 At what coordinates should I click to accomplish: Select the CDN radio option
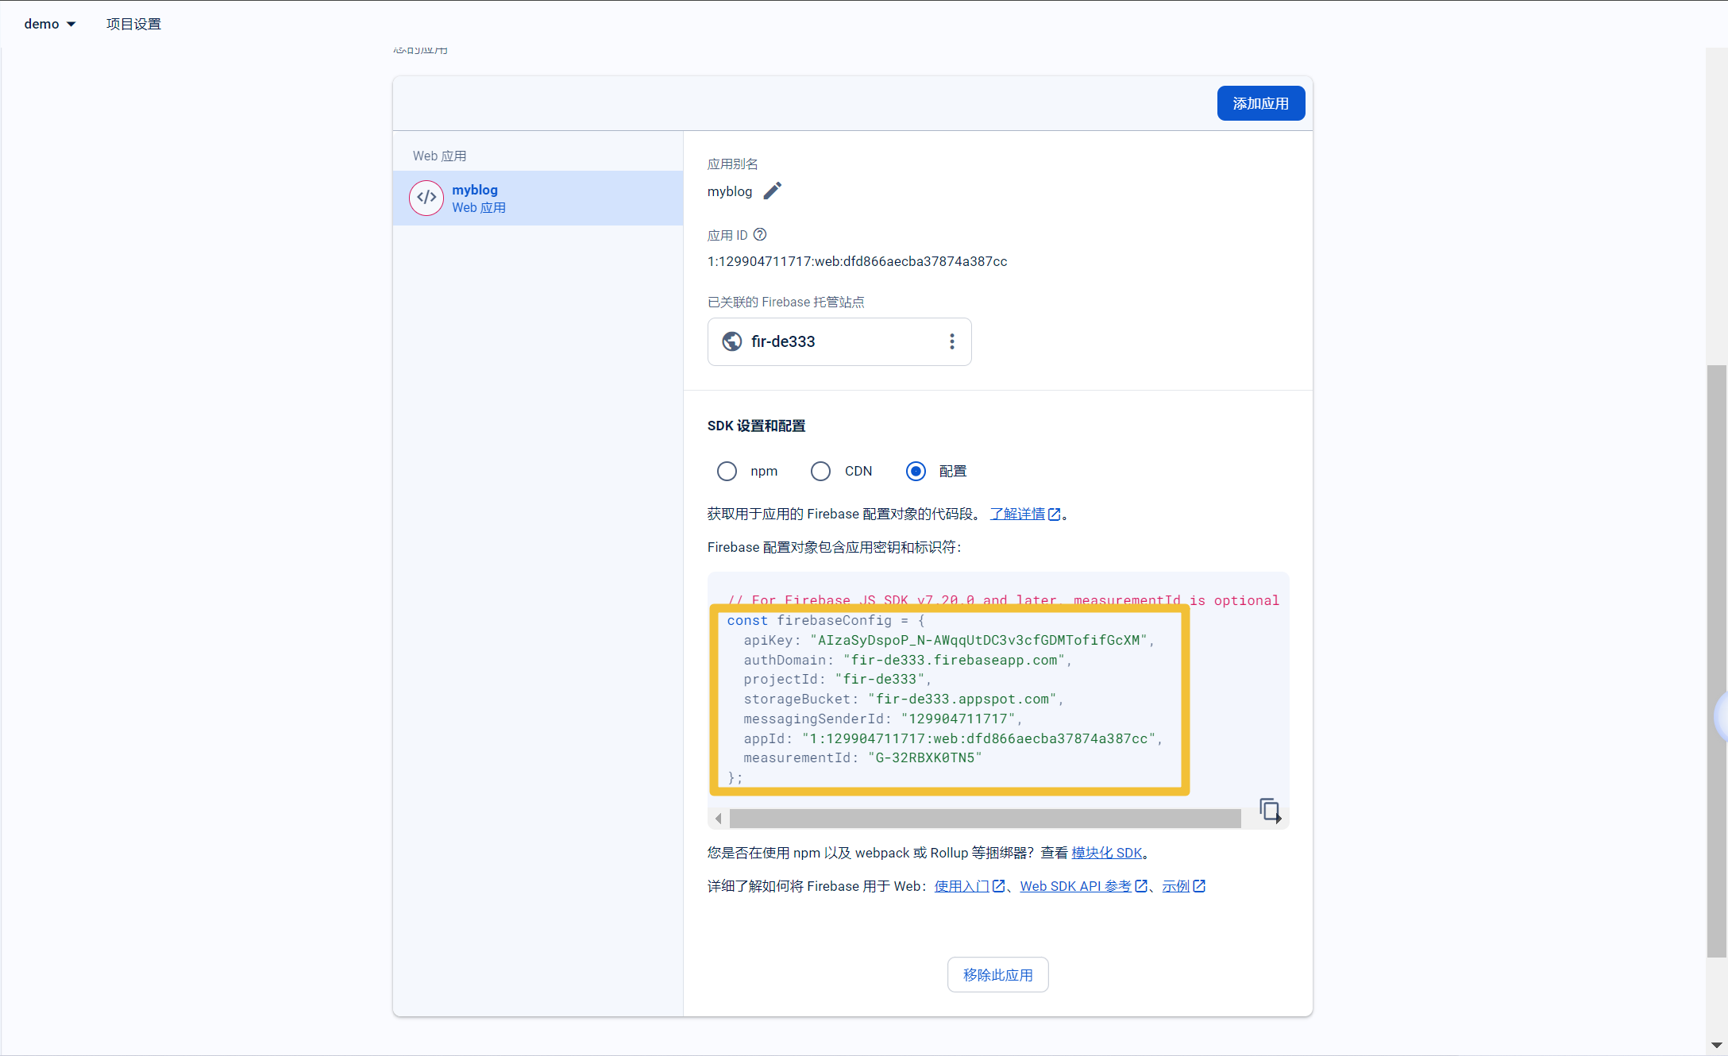point(820,472)
